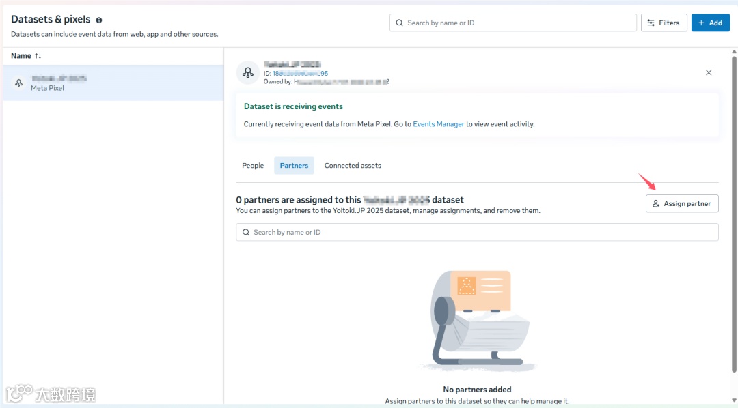Click the blurred dataset ID link
Viewport: 738px width, 408px height.
pyautogui.click(x=300, y=73)
